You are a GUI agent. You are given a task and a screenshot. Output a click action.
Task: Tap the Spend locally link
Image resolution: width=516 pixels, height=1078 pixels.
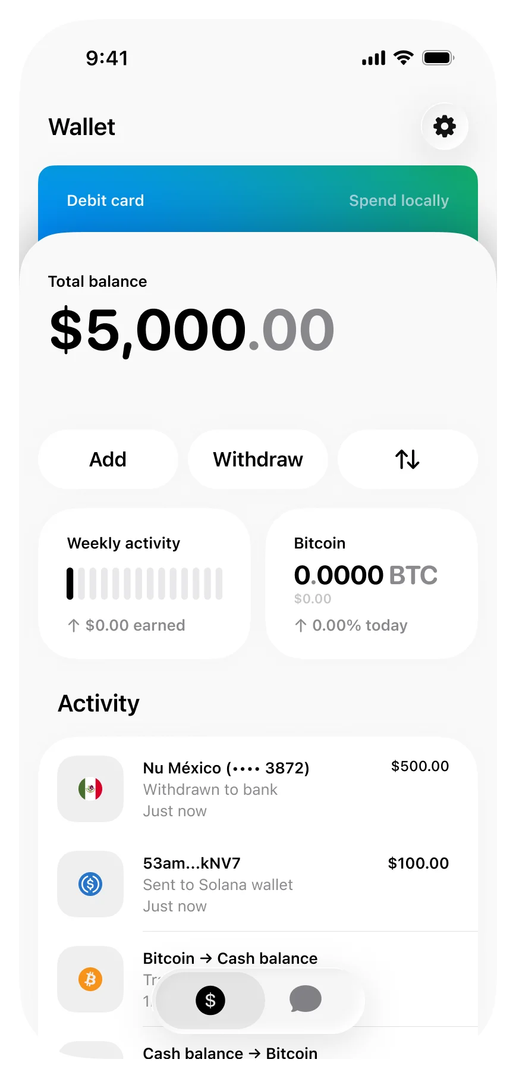[x=398, y=200]
